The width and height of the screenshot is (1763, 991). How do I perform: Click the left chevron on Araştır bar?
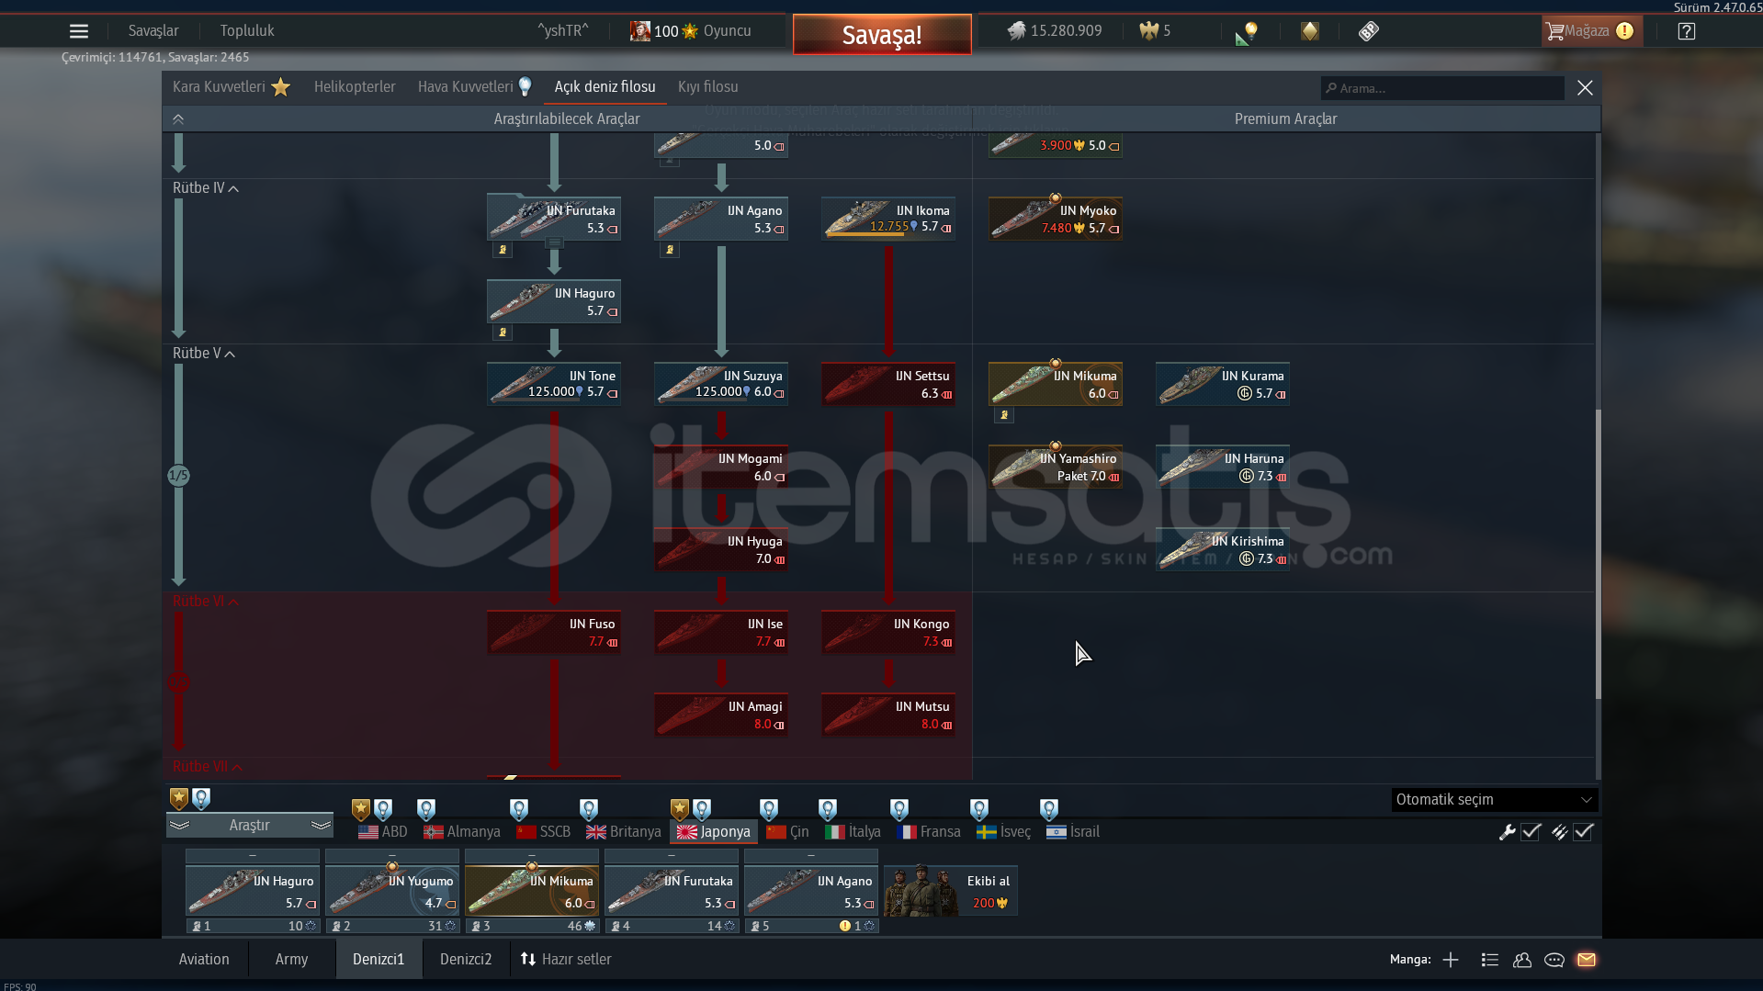pos(180,826)
